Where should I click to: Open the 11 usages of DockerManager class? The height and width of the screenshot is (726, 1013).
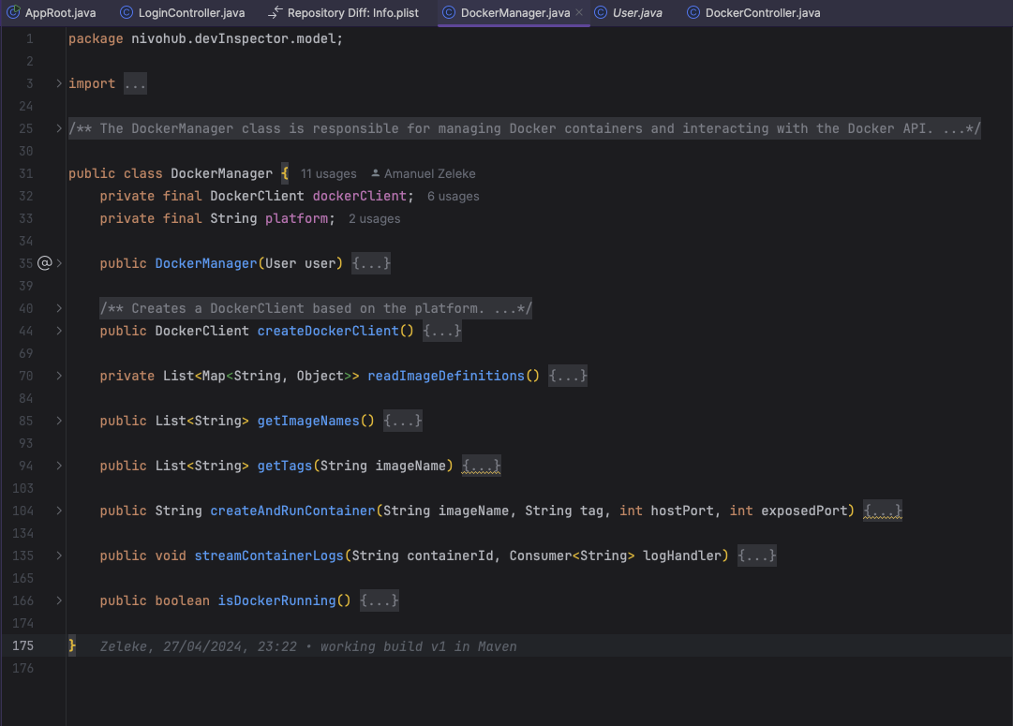pyautogui.click(x=328, y=173)
